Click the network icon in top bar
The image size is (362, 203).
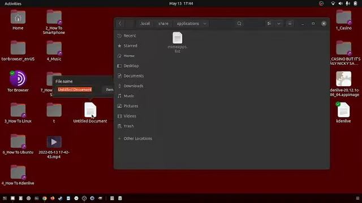coord(333,3)
